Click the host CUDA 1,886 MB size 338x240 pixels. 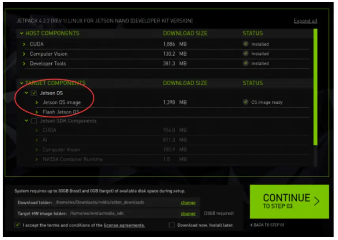point(175,44)
